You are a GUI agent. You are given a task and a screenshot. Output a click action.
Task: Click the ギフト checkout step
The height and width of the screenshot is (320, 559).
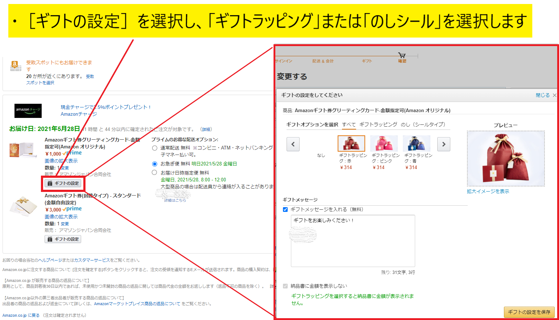tap(367, 61)
